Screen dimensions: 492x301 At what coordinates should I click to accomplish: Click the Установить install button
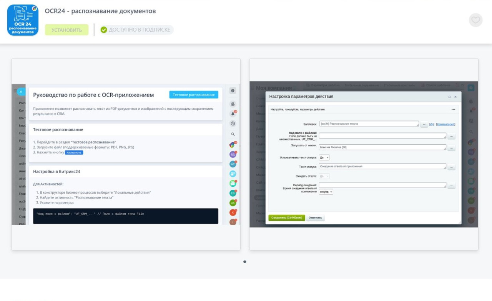pyautogui.click(x=66, y=30)
